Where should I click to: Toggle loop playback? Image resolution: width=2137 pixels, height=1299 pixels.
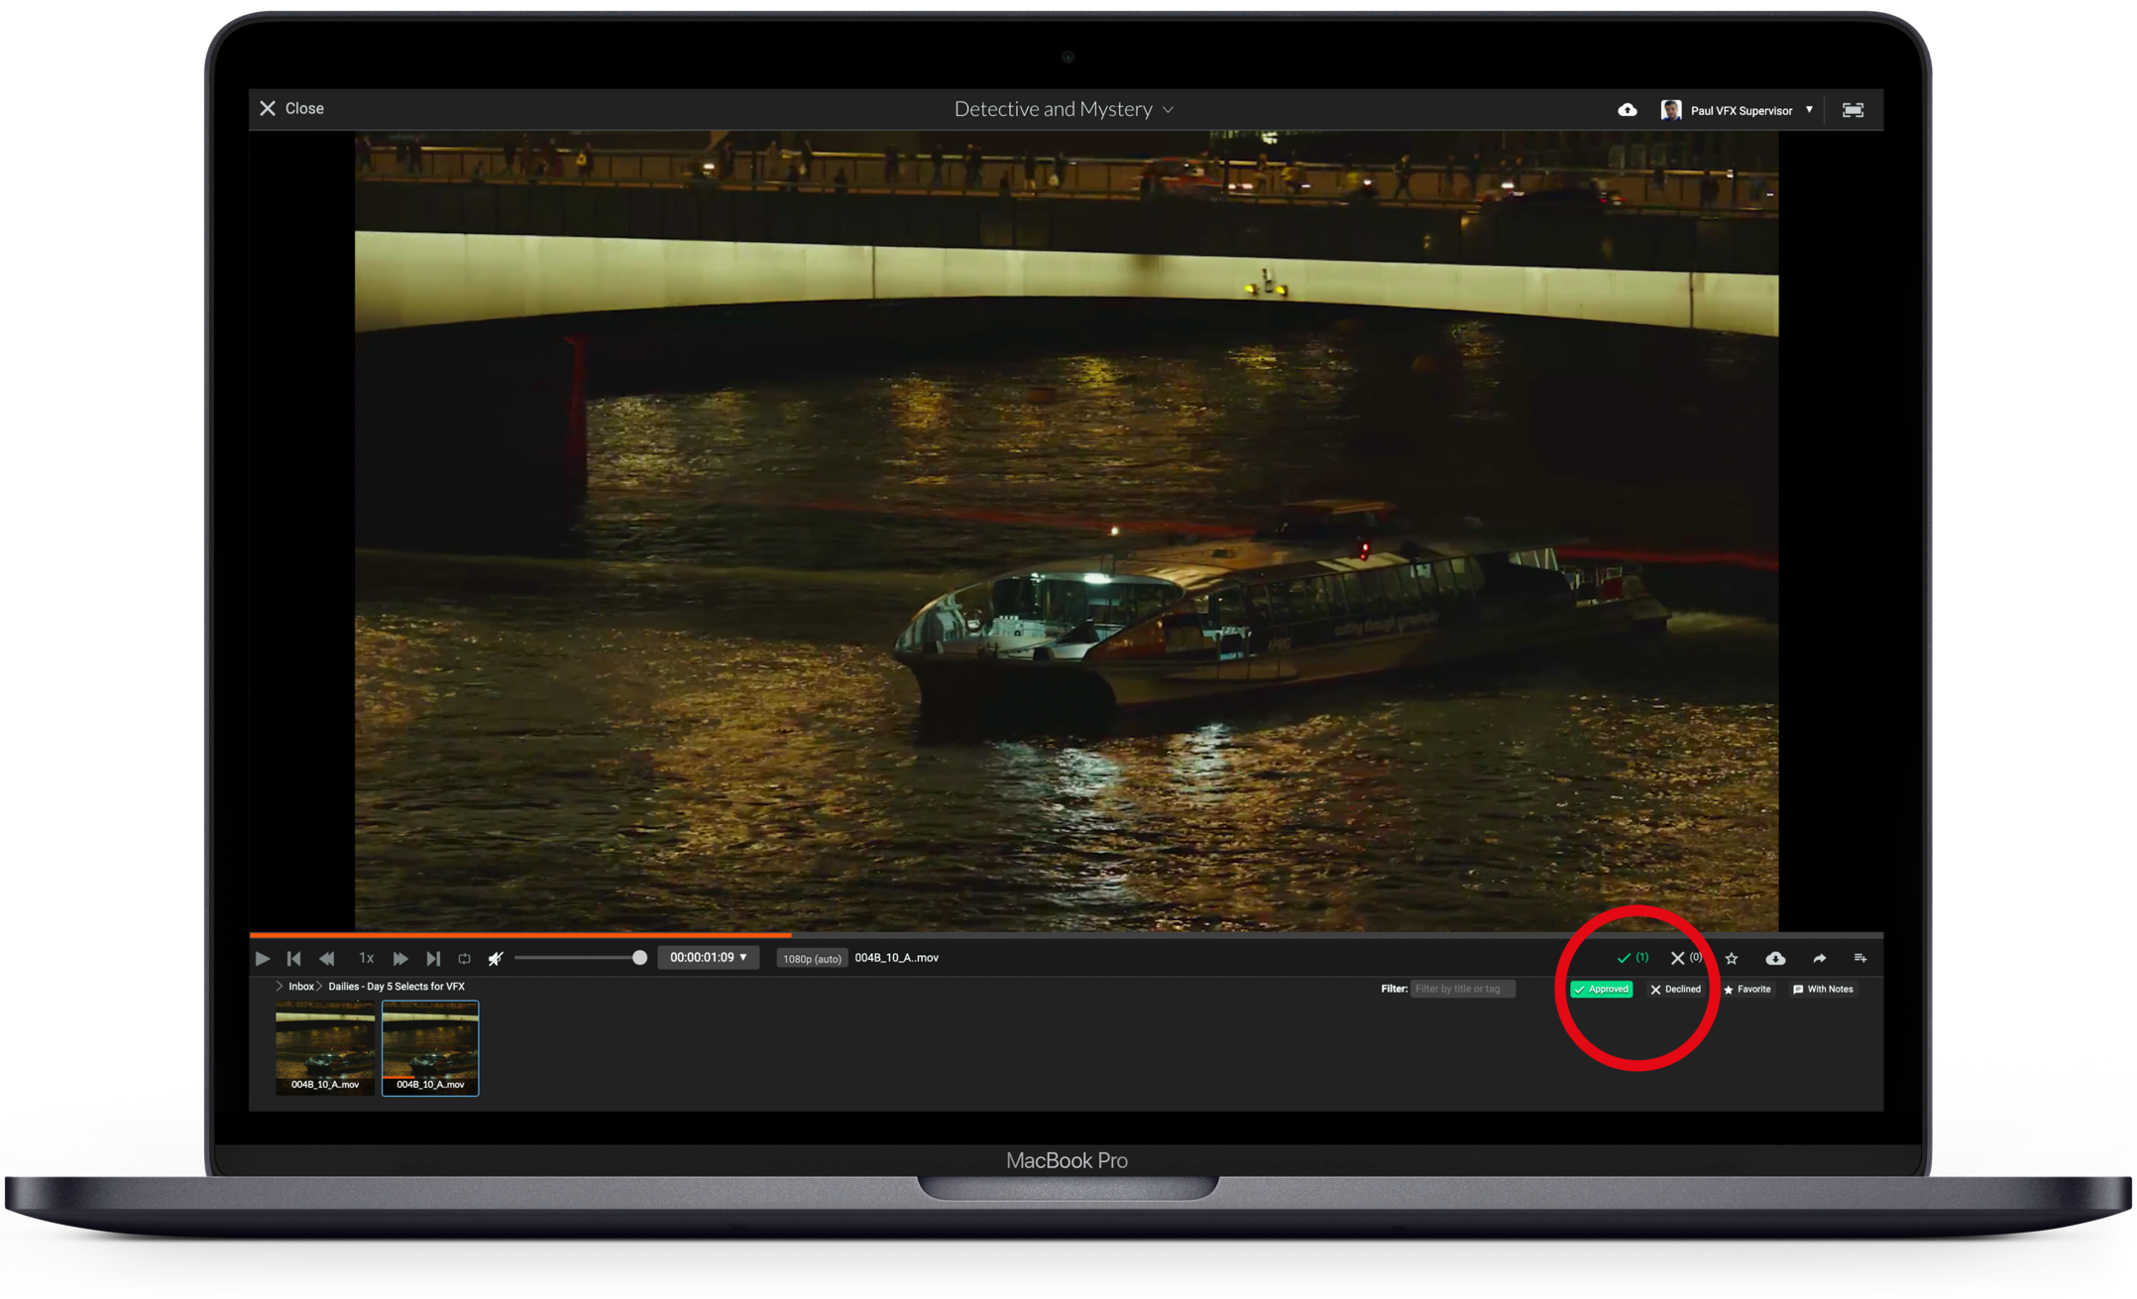click(464, 958)
